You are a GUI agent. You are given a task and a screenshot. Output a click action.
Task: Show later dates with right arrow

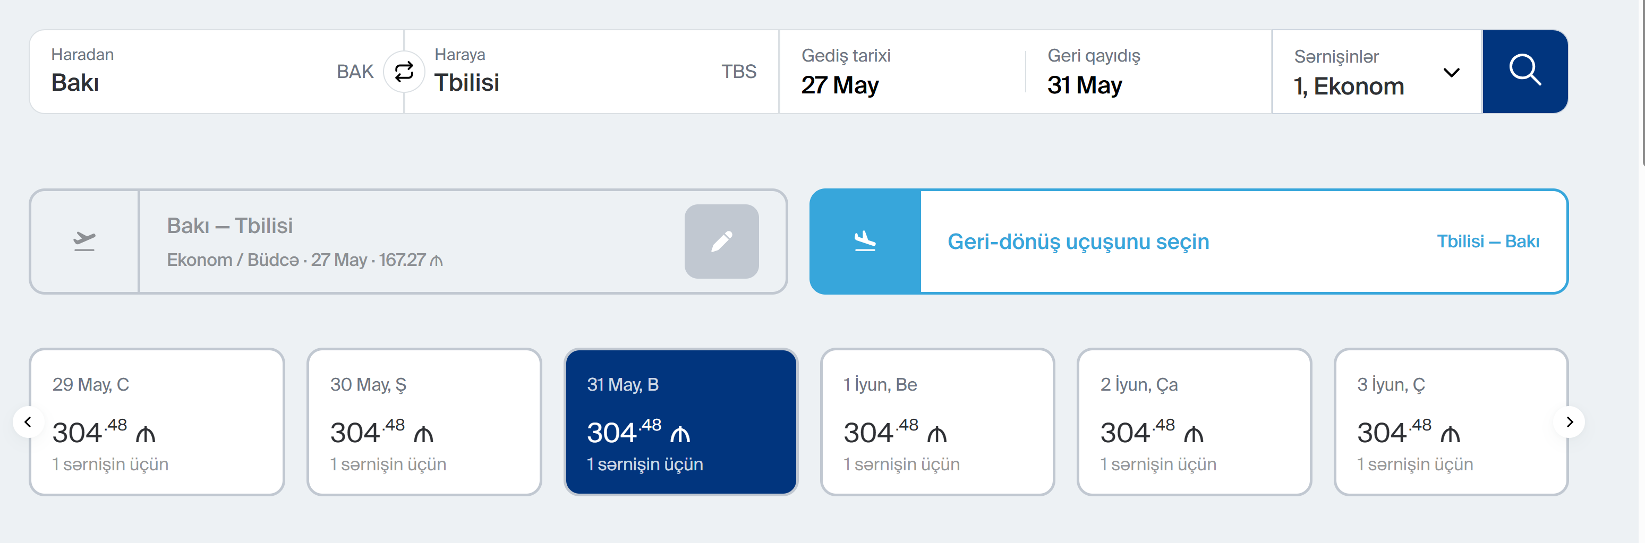pyautogui.click(x=1569, y=422)
